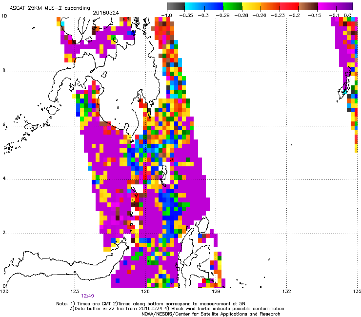361x317 pixels.
Task: Click the -0.15 color bar label
Action: [x=314, y=16]
